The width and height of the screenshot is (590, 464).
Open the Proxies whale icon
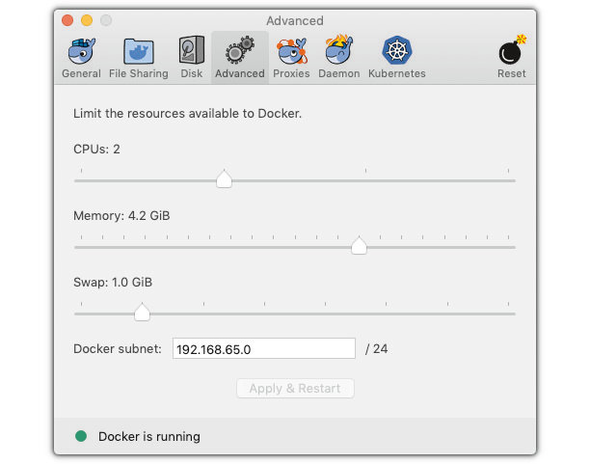coord(291,51)
